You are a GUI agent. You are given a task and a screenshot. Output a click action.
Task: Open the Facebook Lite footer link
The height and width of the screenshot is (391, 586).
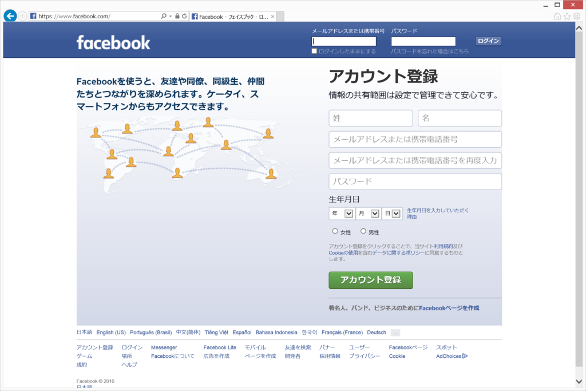pos(220,347)
